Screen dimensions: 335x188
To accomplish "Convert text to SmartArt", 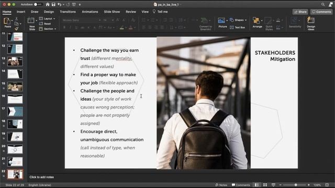I will [x=206, y=24].
